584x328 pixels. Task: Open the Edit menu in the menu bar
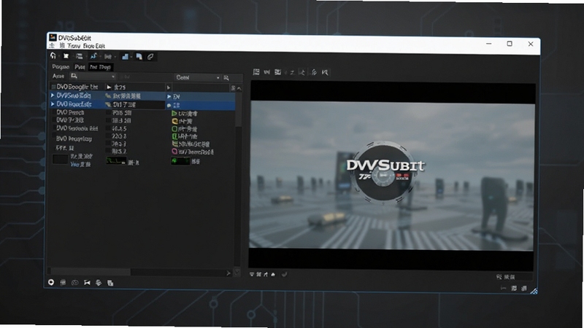99,46
